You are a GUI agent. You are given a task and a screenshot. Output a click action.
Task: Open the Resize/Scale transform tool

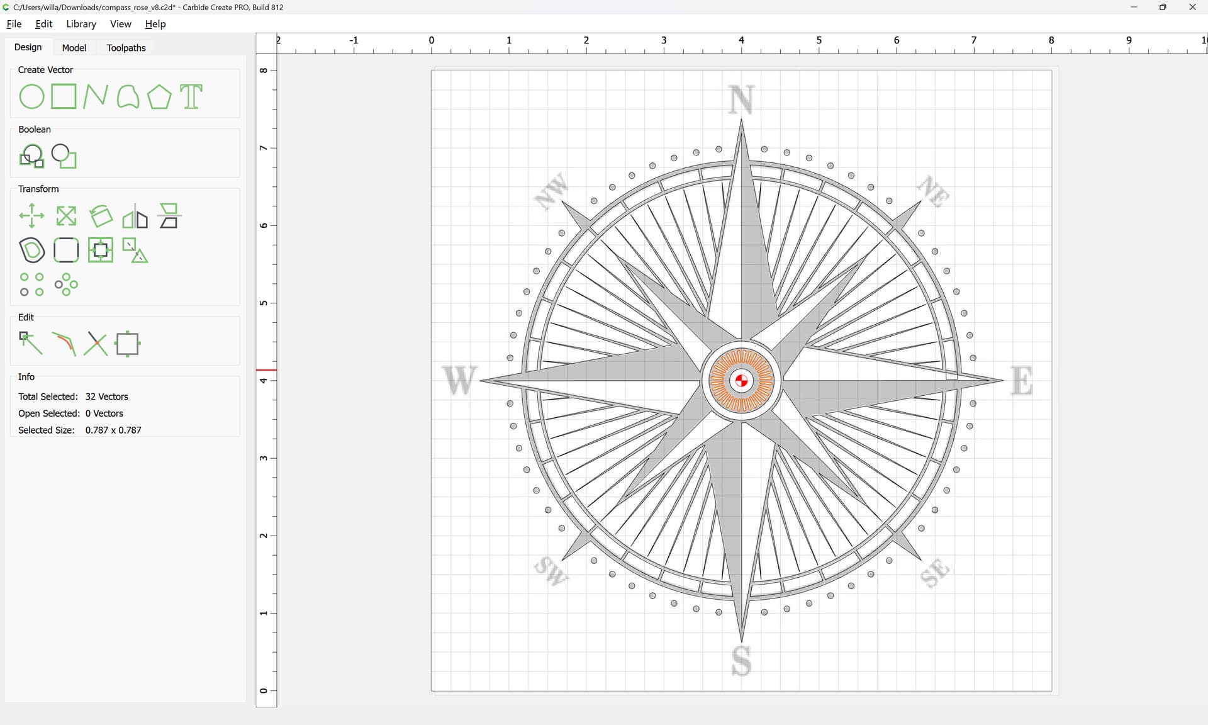pos(66,216)
